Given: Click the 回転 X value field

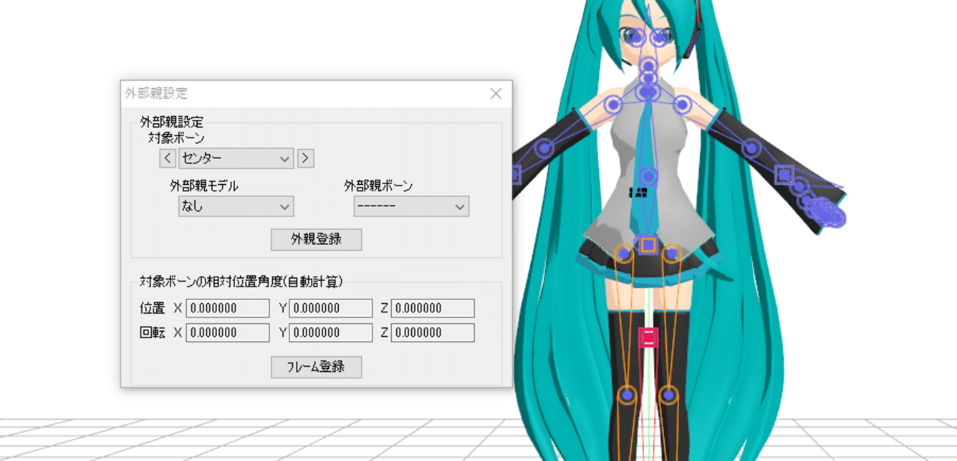Looking at the screenshot, I should (227, 332).
